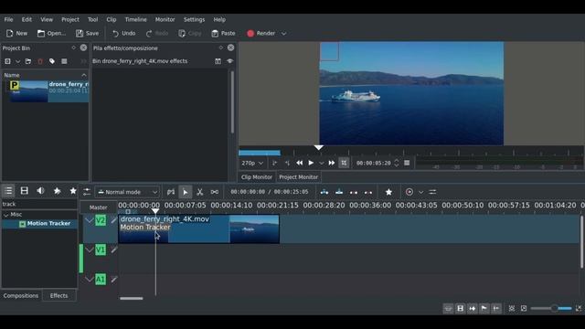585x329 pixels.
Task: Click the Open... button
Action: (51, 33)
